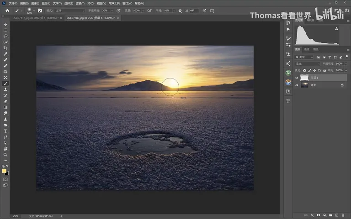Open the brush mode 正常 dropdown
The height and width of the screenshot is (219, 351).
69,10
